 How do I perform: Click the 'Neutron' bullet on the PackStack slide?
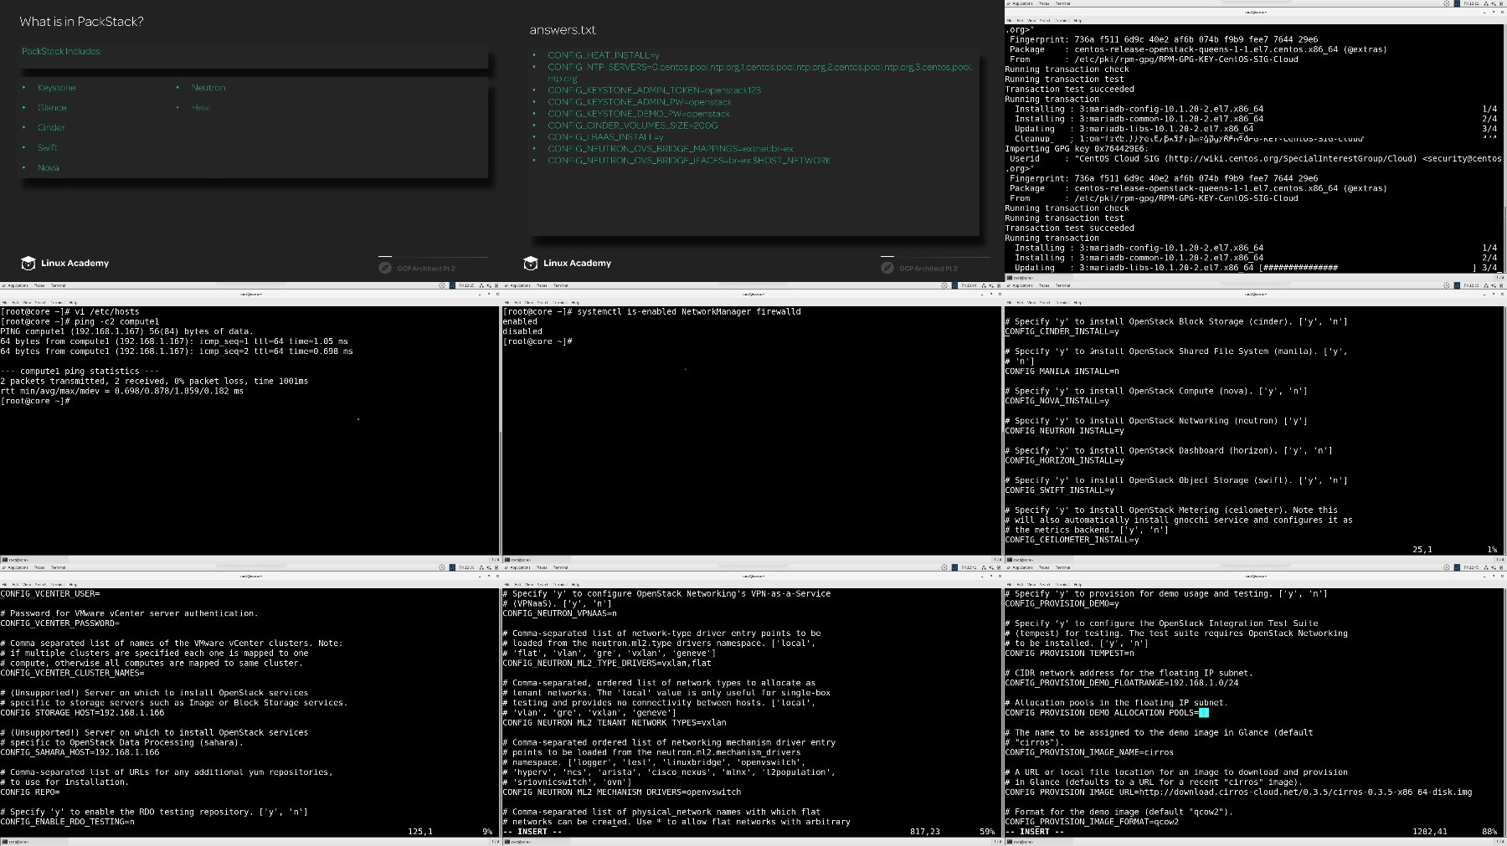point(208,88)
